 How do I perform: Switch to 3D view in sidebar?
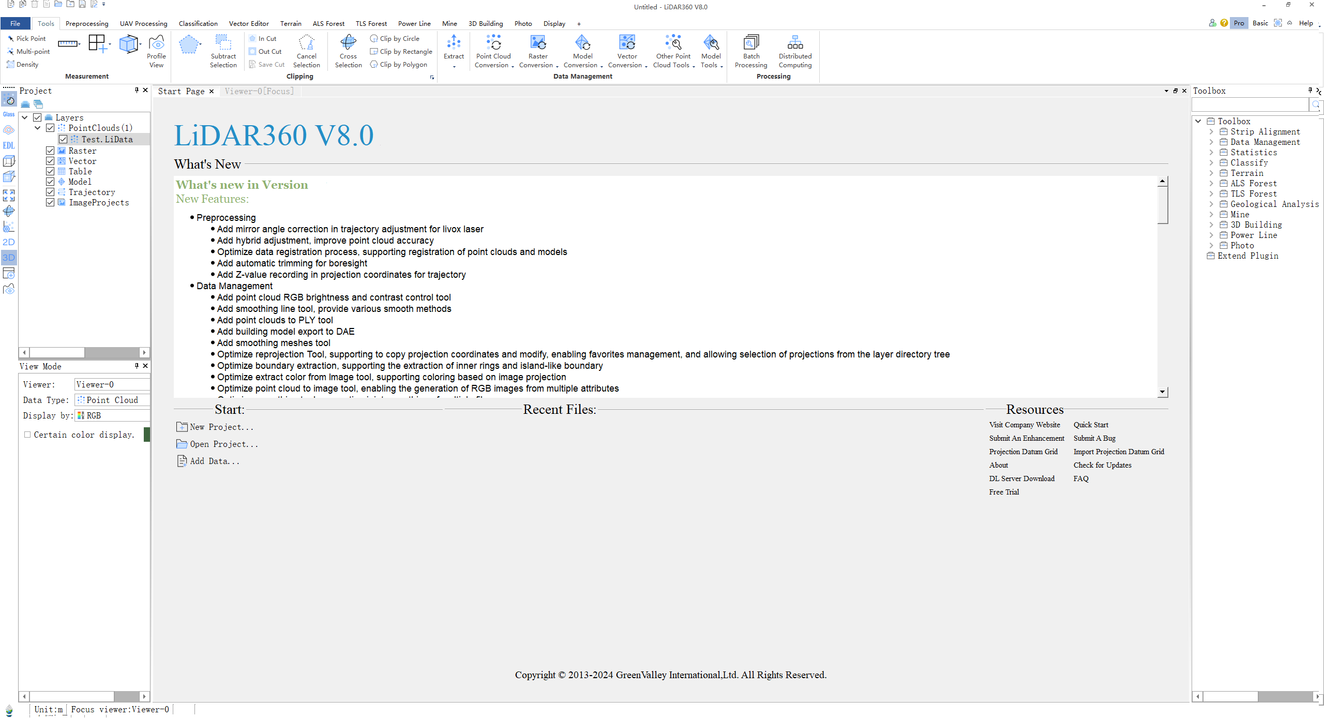[9, 257]
